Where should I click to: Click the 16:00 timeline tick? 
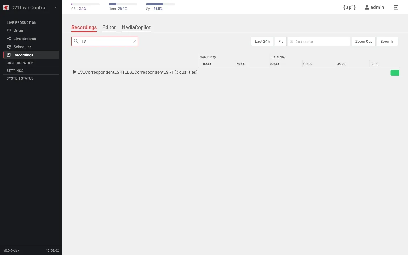click(207, 64)
